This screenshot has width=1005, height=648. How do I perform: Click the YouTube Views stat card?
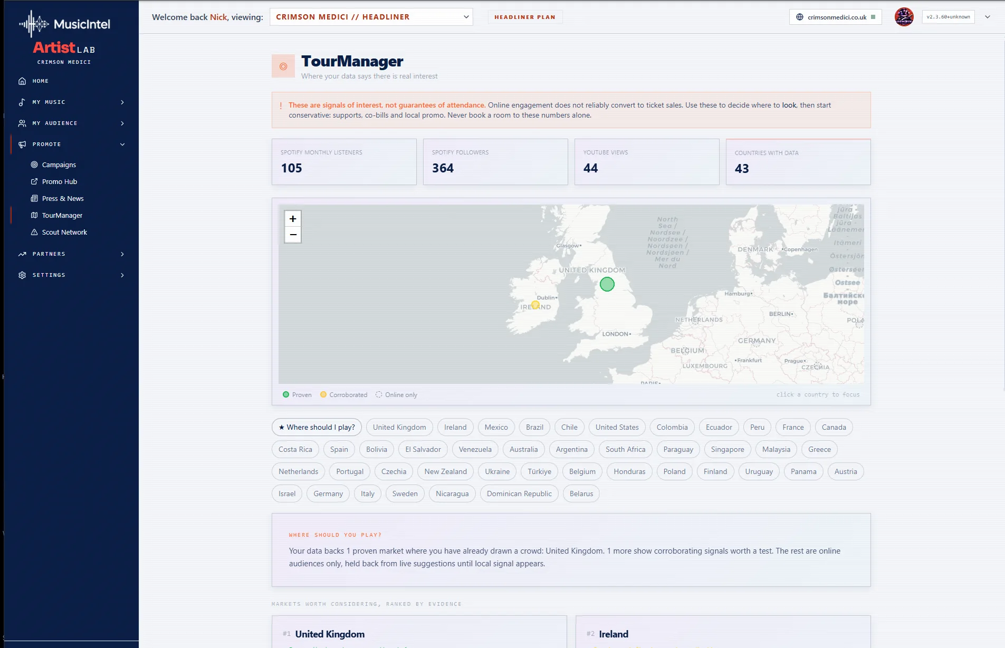pos(647,162)
